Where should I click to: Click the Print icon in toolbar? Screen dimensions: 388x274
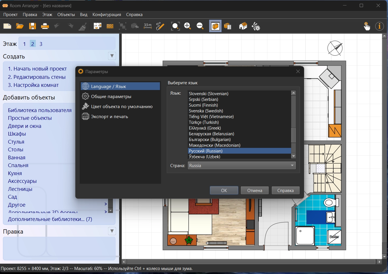click(x=45, y=26)
